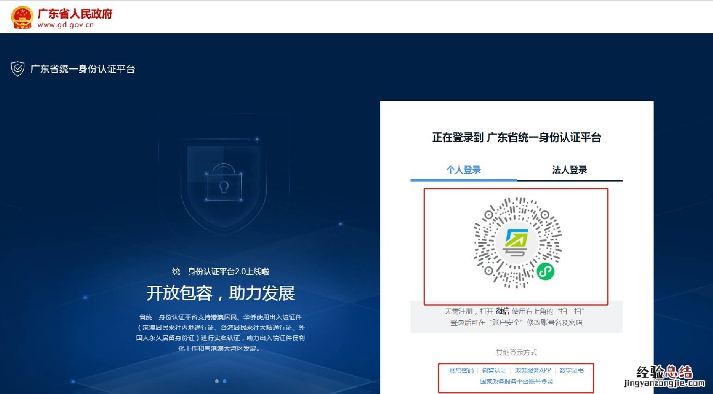Click the green mini-program badge on QR code

pos(545,272)
